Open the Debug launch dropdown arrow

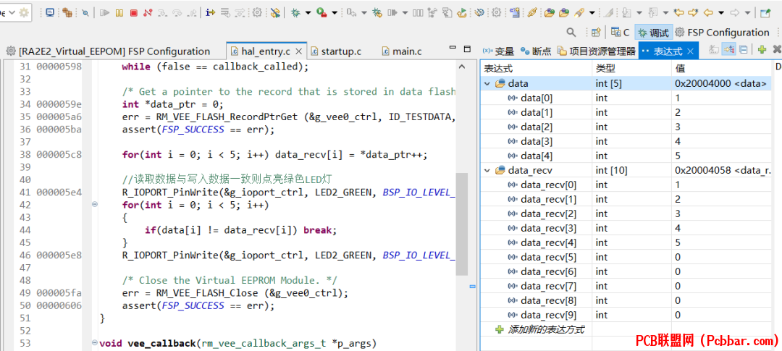(308, 13)
